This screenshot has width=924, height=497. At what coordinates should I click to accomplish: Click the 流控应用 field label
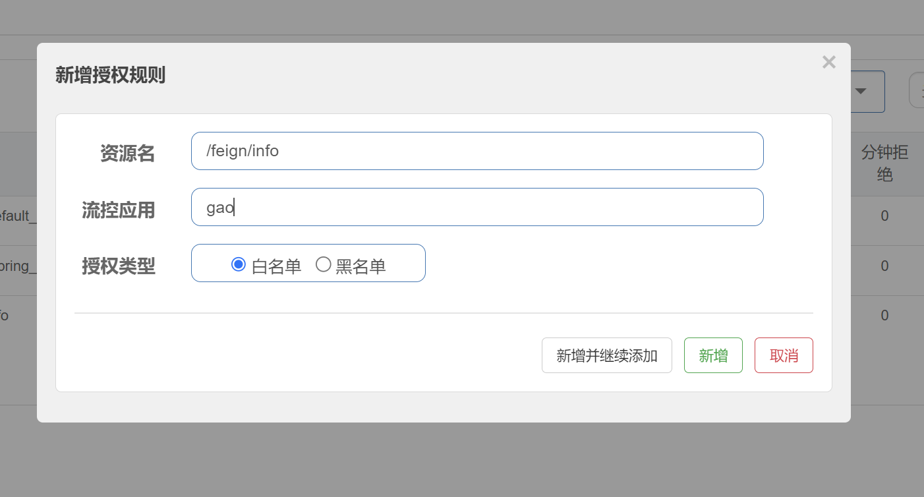tap(118, 210)
